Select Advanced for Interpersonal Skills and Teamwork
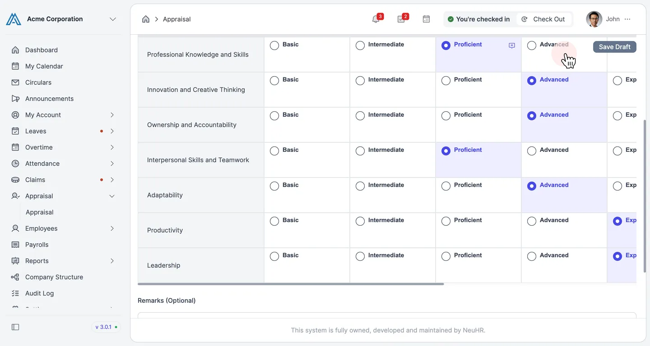 [532, 151]
